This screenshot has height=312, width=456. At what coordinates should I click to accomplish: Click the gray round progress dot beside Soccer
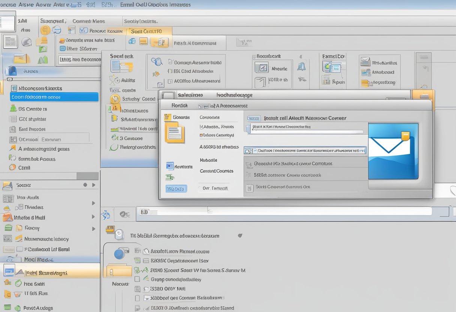(85, 184)
